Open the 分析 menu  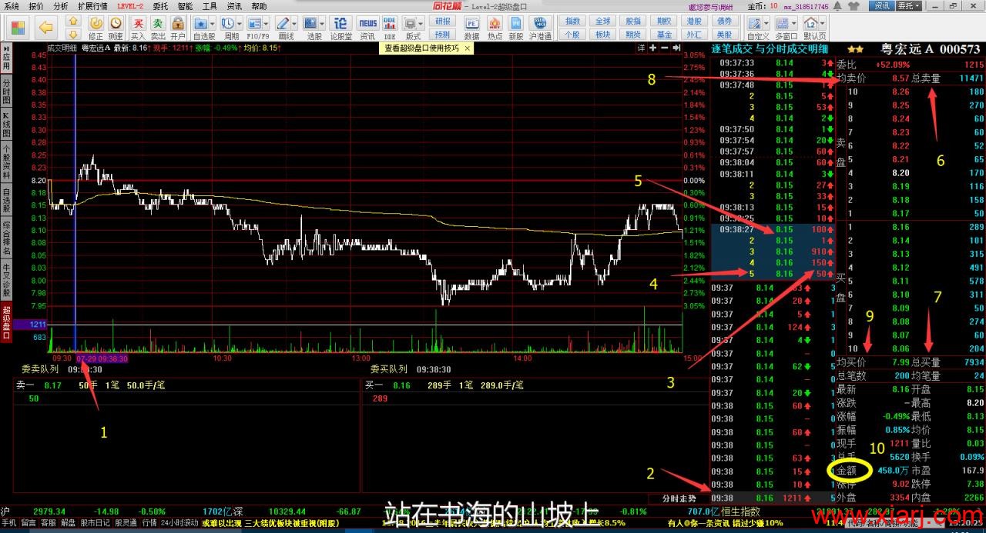60,5
